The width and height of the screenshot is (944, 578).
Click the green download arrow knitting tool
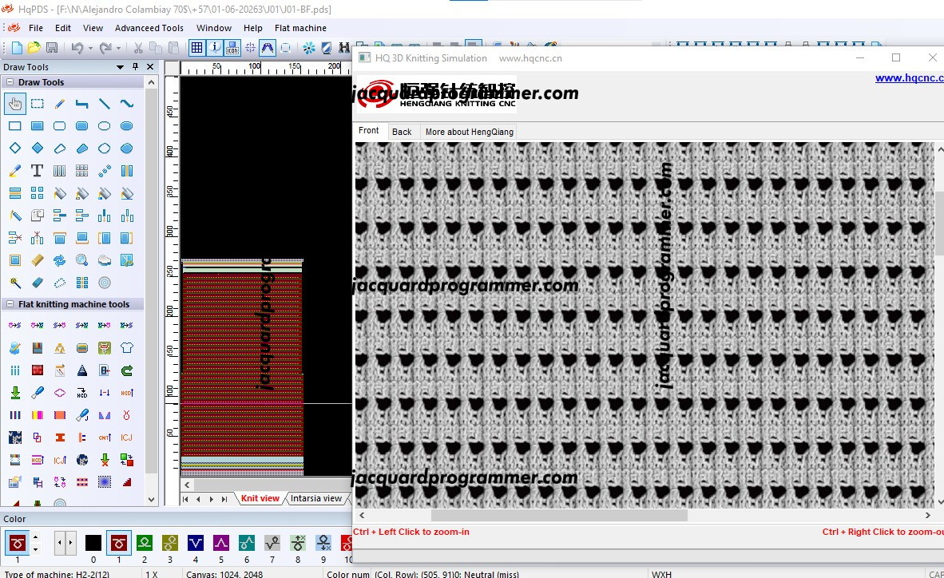15,393
